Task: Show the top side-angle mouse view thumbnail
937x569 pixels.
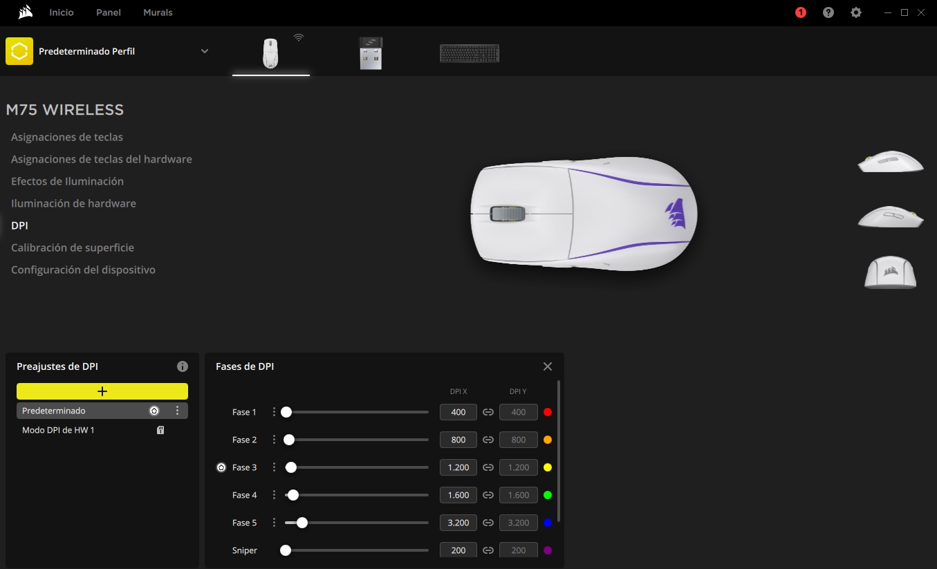Action: click(890, 162)
